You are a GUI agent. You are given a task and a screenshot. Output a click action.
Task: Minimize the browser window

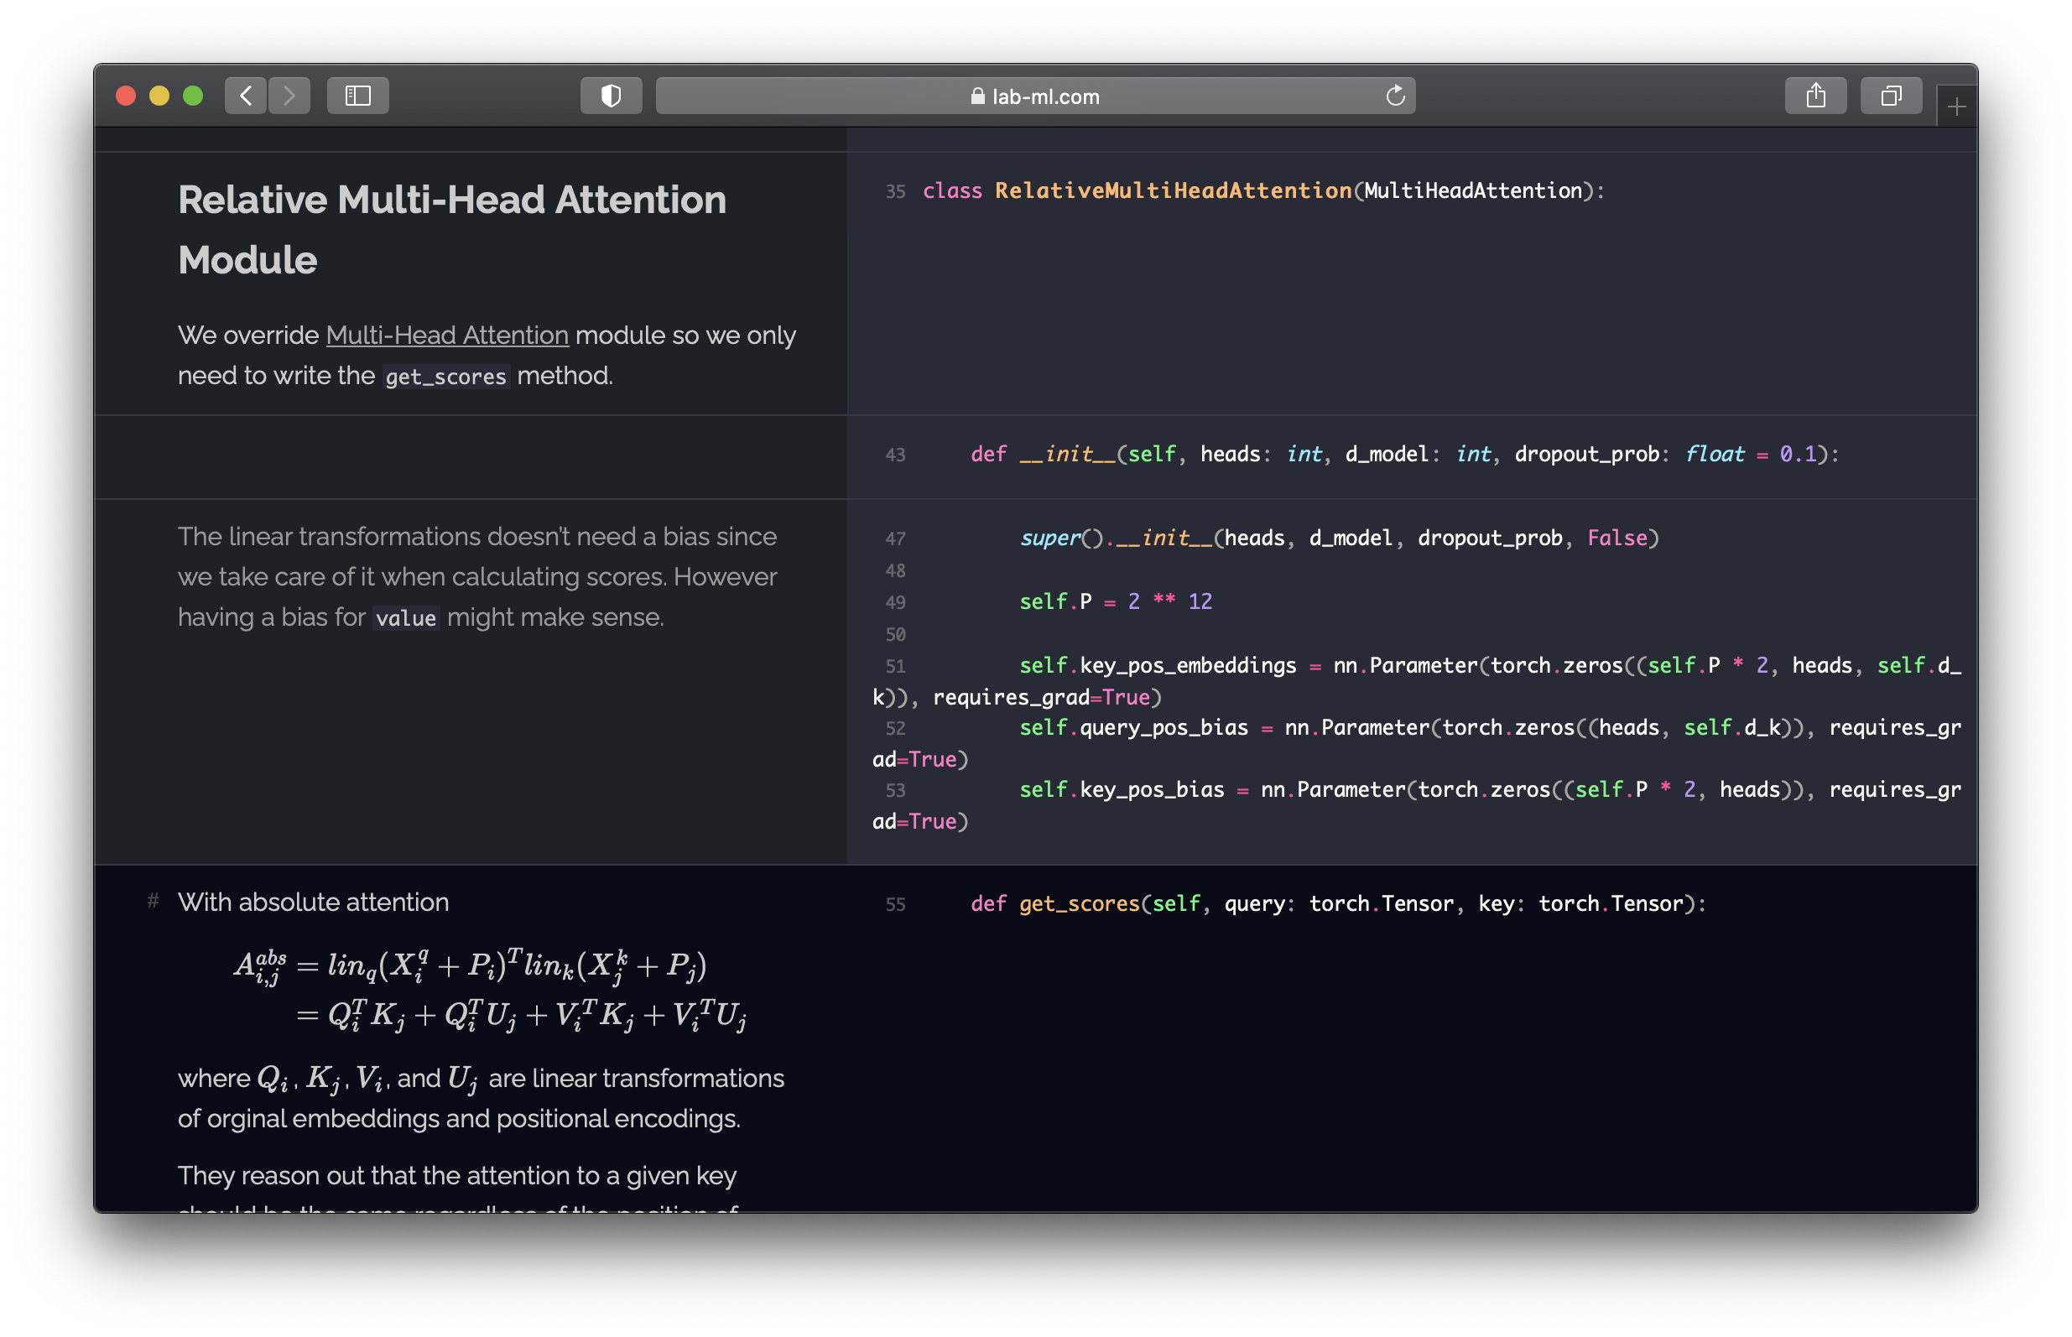[x=159, y=96]
